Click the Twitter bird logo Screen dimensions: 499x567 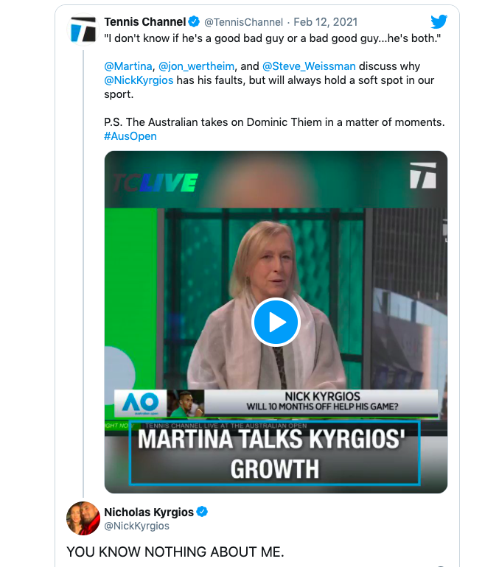439,22
